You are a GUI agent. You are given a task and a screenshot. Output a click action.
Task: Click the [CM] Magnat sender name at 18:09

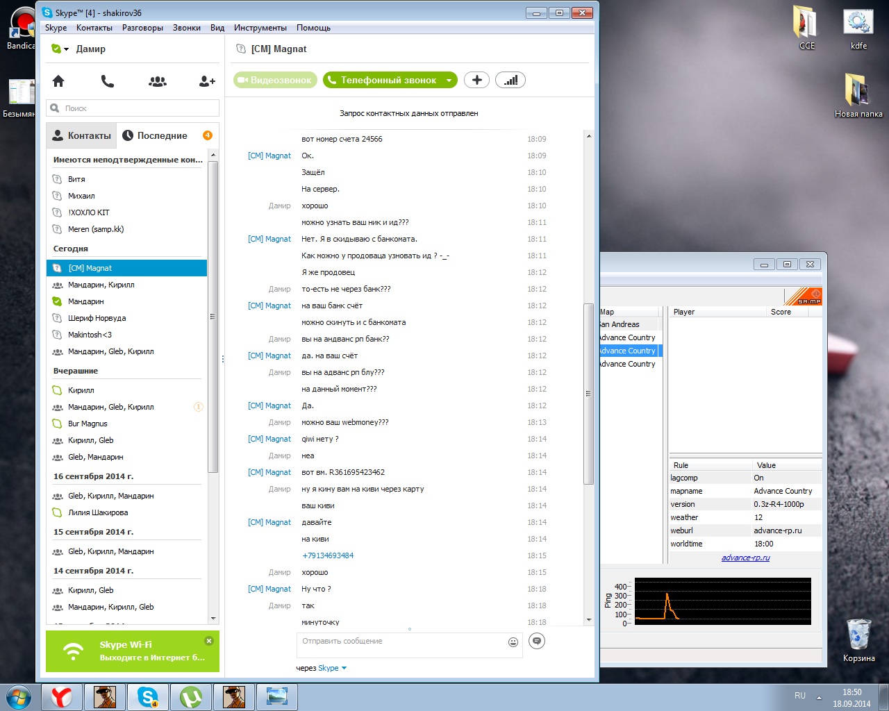[269, 156]
